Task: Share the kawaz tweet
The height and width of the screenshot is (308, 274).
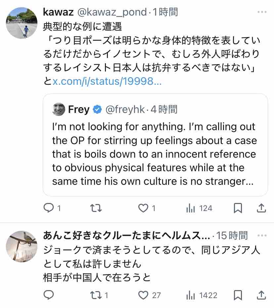Action: (261, 208)
